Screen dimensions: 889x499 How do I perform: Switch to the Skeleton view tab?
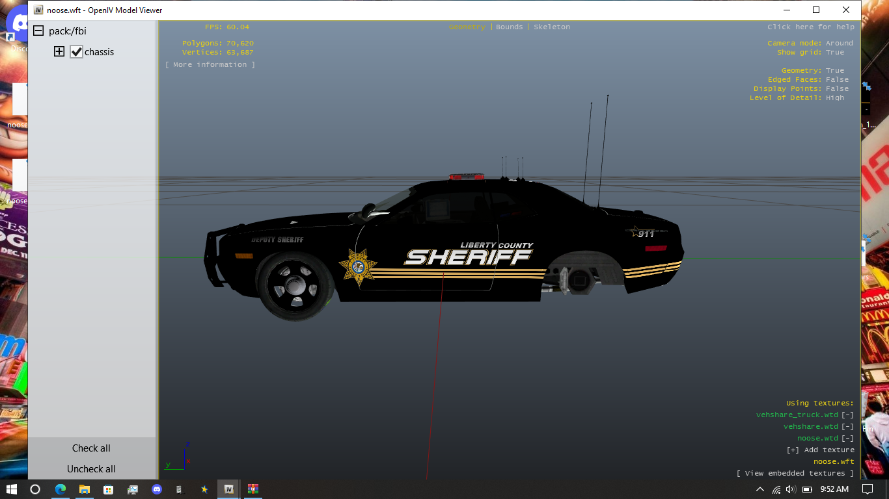pyautogui.click(x=551, y=27)
